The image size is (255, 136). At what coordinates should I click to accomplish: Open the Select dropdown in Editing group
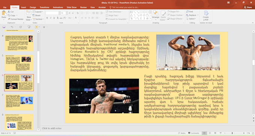coord(191,19)
